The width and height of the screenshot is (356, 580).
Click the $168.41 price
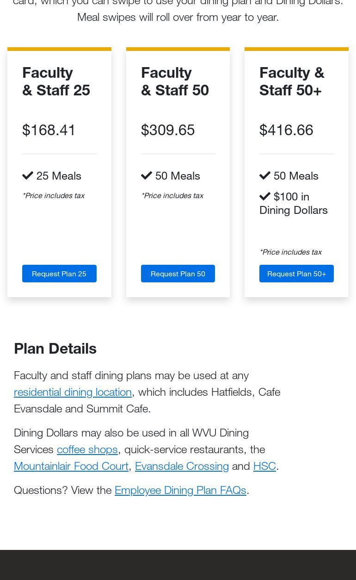tap(49, 130)
